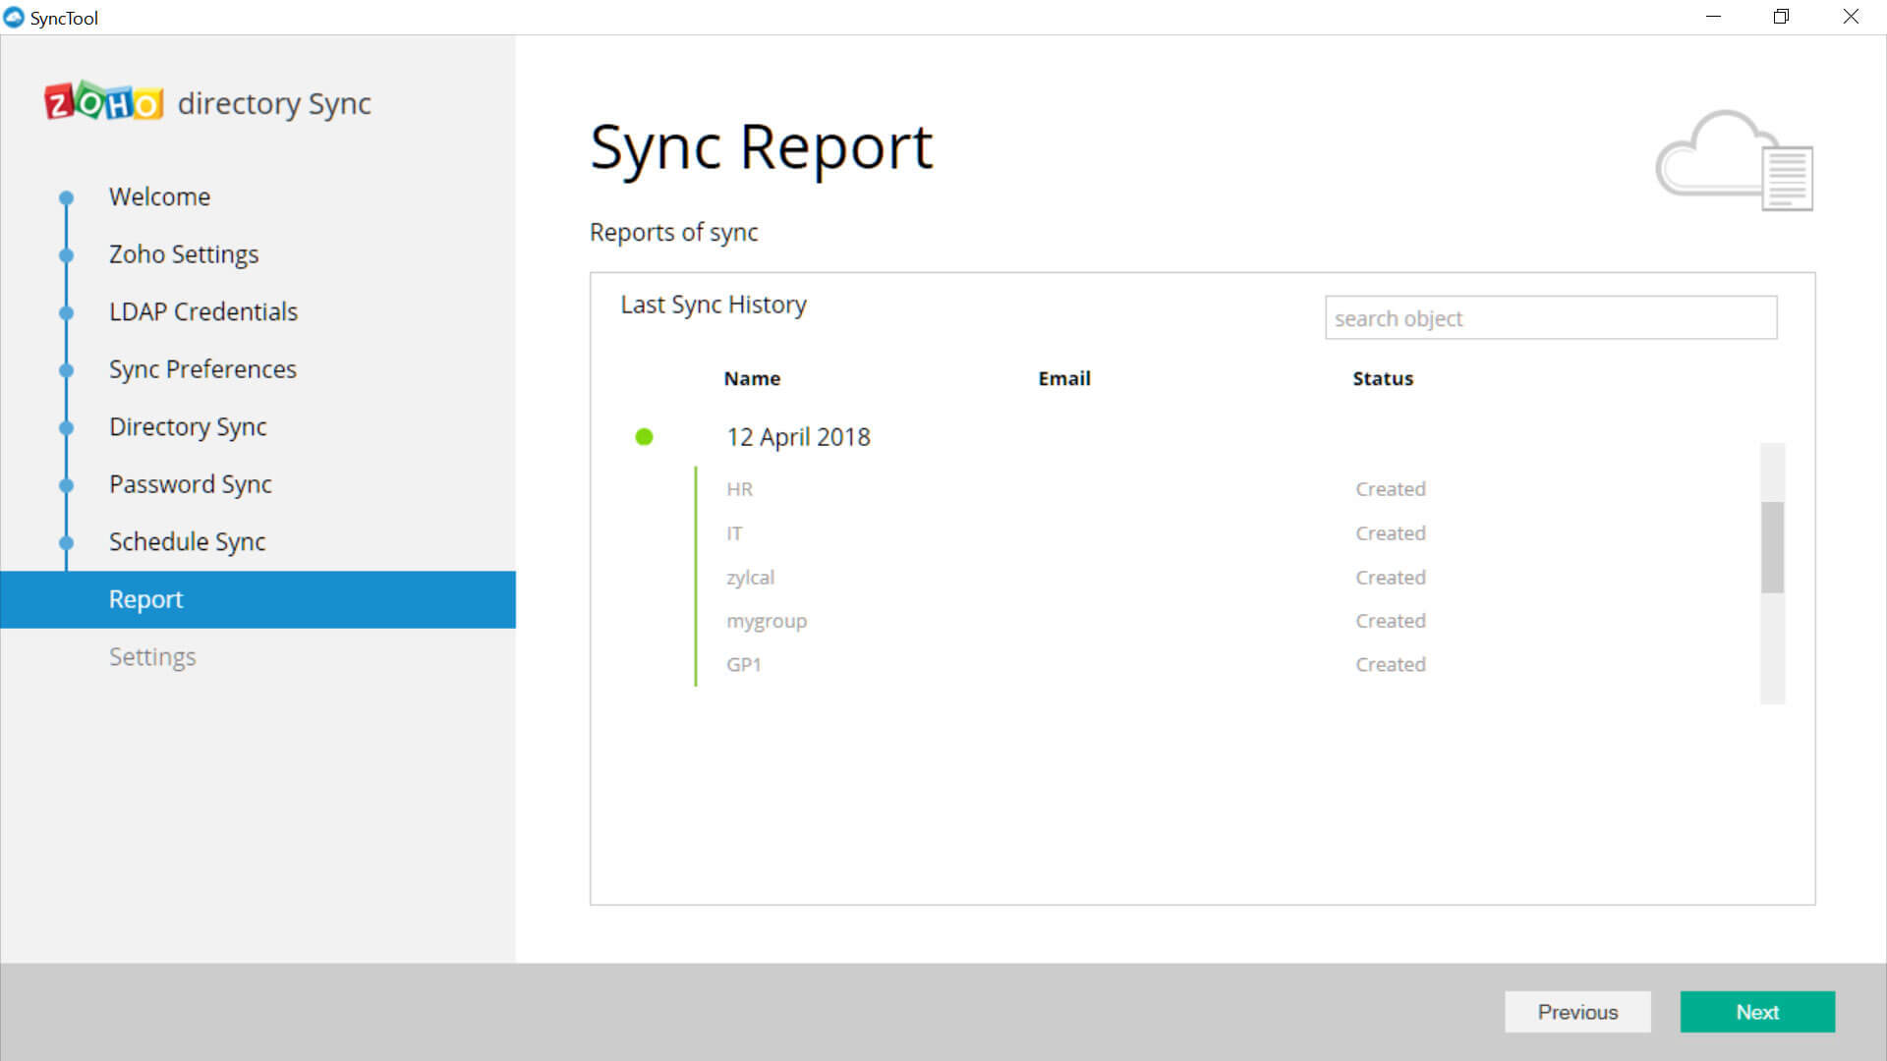
Task: Focus the search object field
Action: click(1550, 318)
